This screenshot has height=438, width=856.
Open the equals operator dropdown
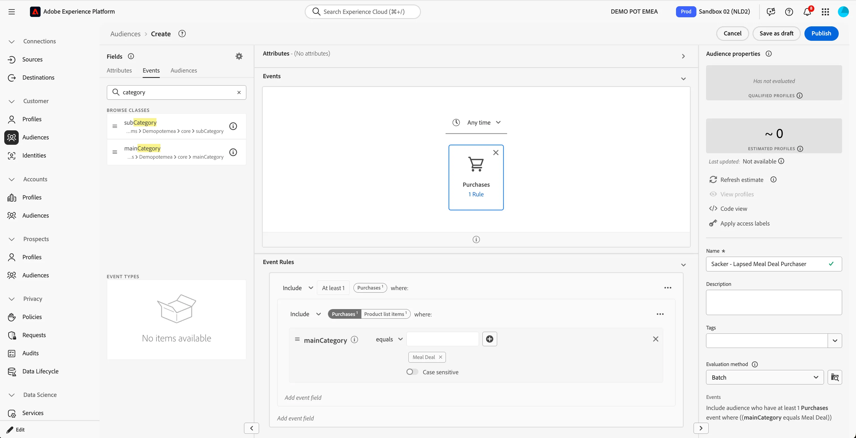point(389,339)
